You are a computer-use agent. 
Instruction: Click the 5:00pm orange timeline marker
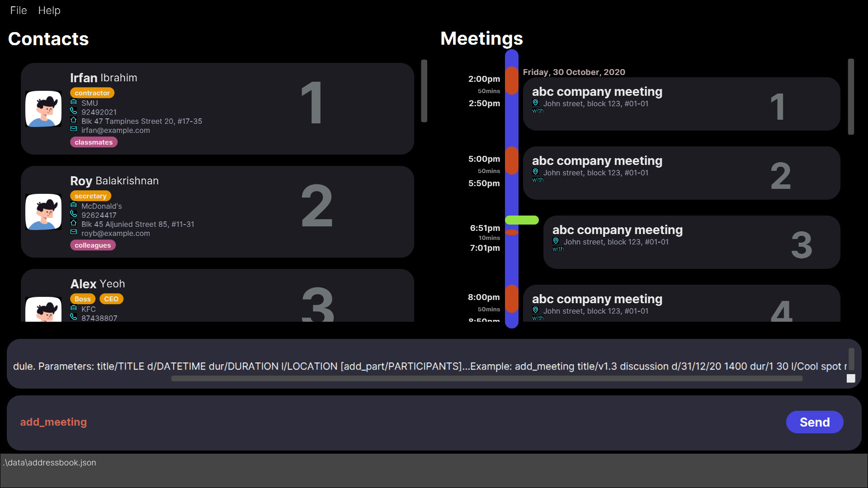[x=511, y=160]
